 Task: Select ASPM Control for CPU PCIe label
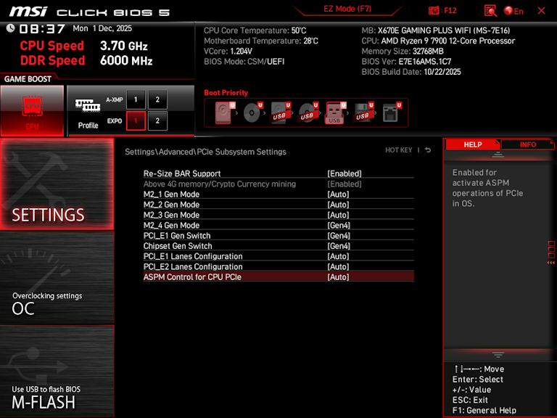(x=192, y=277)
